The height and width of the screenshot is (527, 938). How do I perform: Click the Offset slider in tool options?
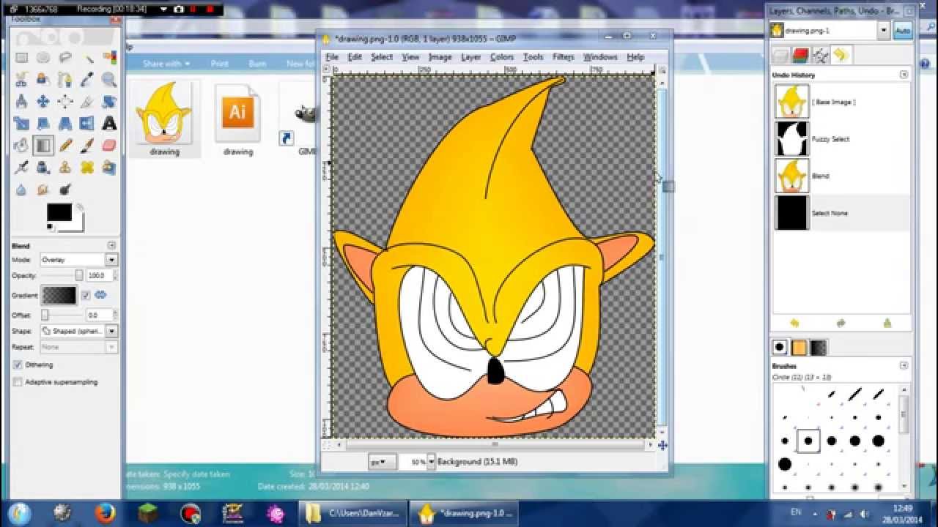pyautogui.click(x=62, y=315)
